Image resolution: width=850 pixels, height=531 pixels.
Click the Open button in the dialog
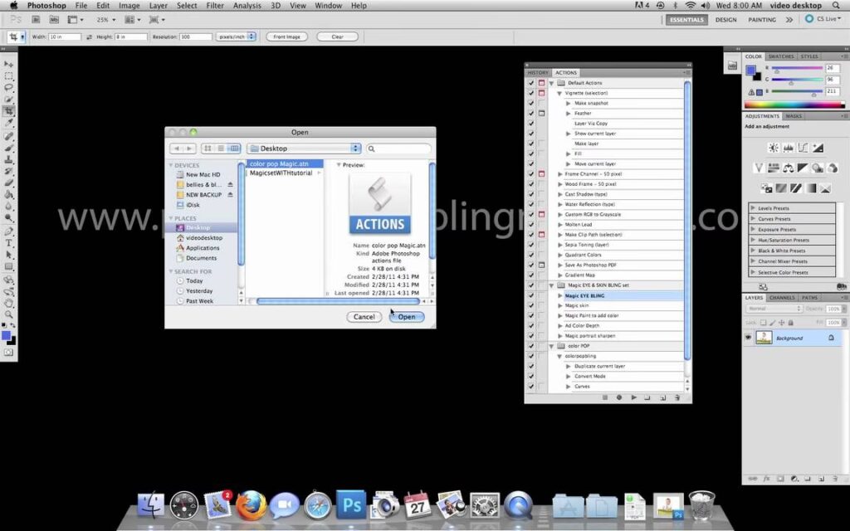[407, 317]
